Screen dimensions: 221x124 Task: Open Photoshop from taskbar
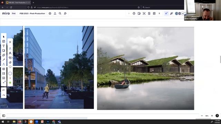pos(48,122)
